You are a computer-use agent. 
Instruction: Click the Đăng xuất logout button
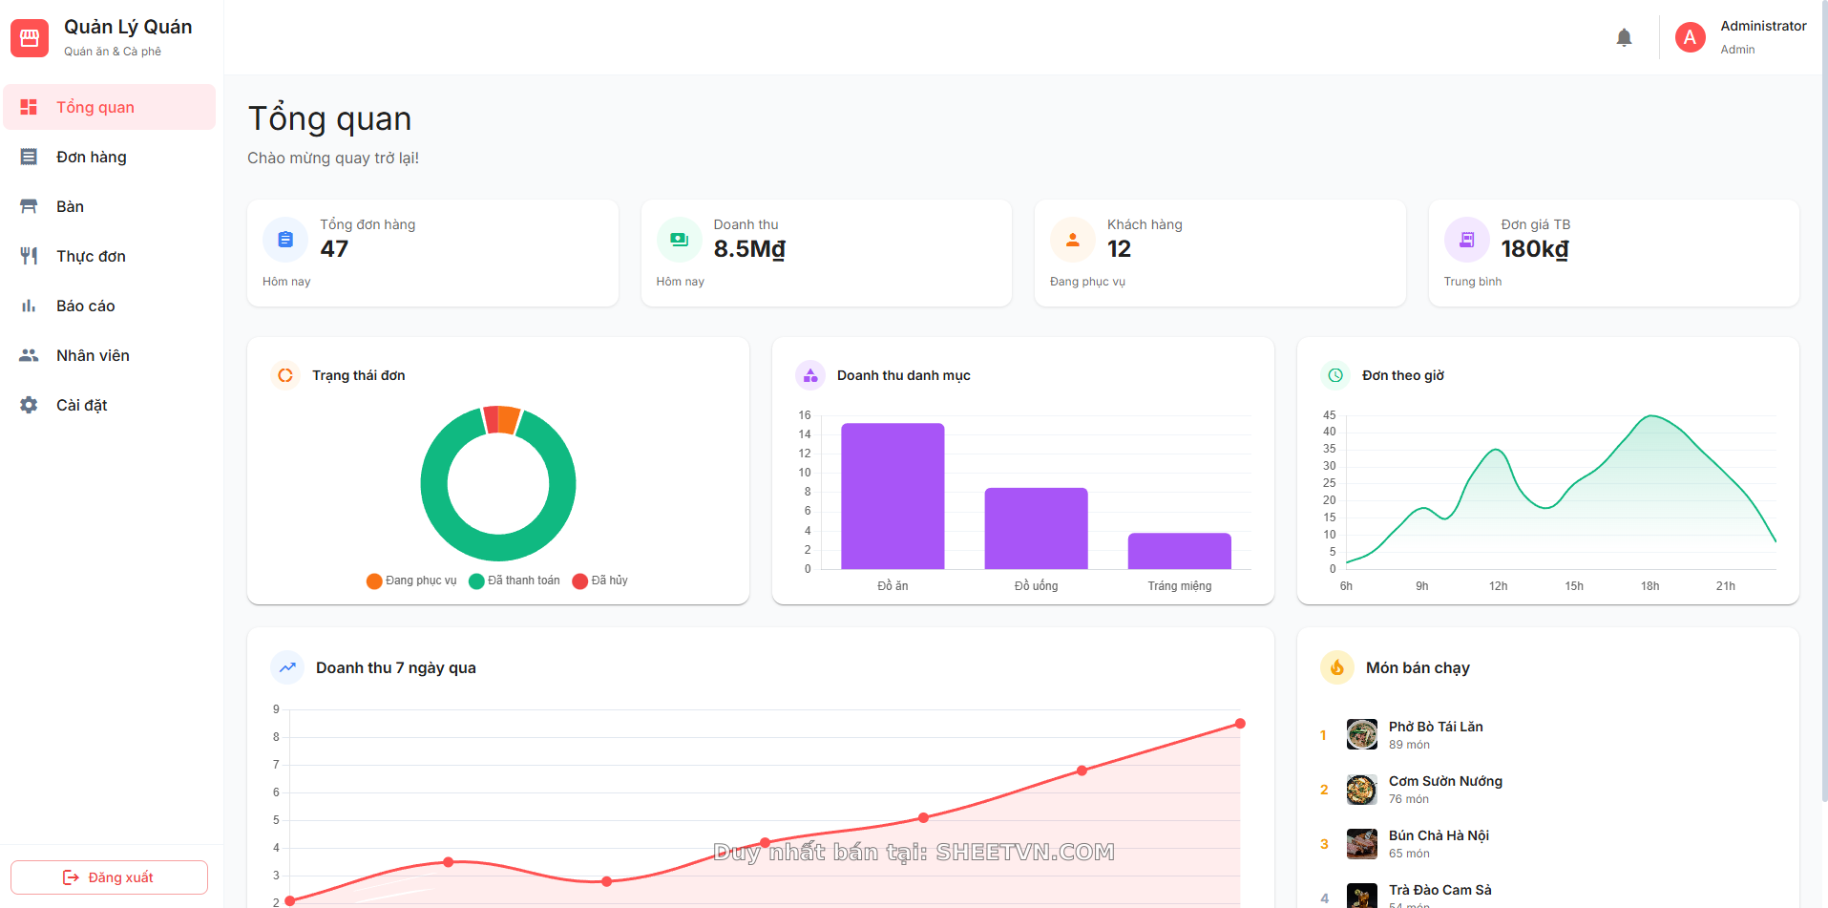pos(109,876)
